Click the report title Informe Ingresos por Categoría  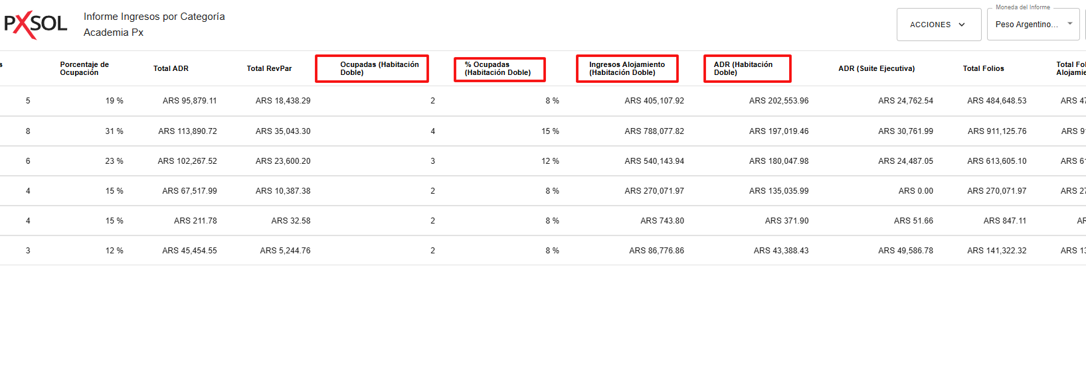coord(154,16)
